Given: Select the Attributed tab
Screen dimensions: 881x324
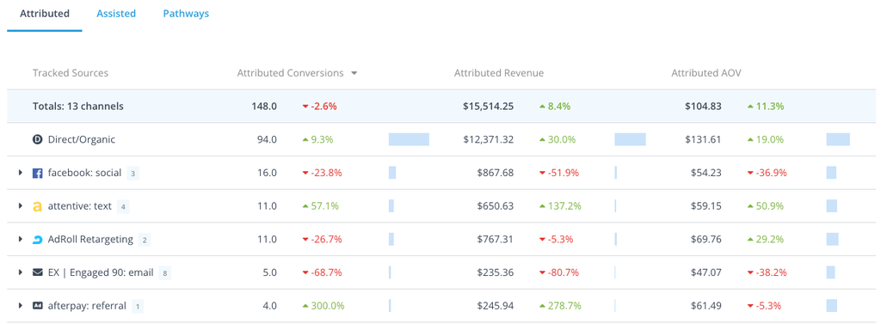Looking at the screenshot, I should click(x=45, y=14).
